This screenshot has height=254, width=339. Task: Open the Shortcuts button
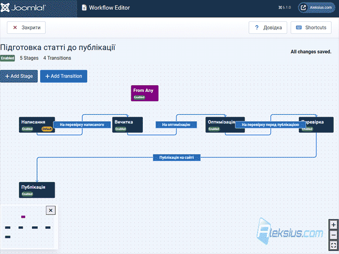(x=311, y=28)
